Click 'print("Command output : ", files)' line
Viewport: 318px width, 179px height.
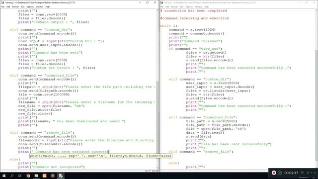(x=54, y=22)
